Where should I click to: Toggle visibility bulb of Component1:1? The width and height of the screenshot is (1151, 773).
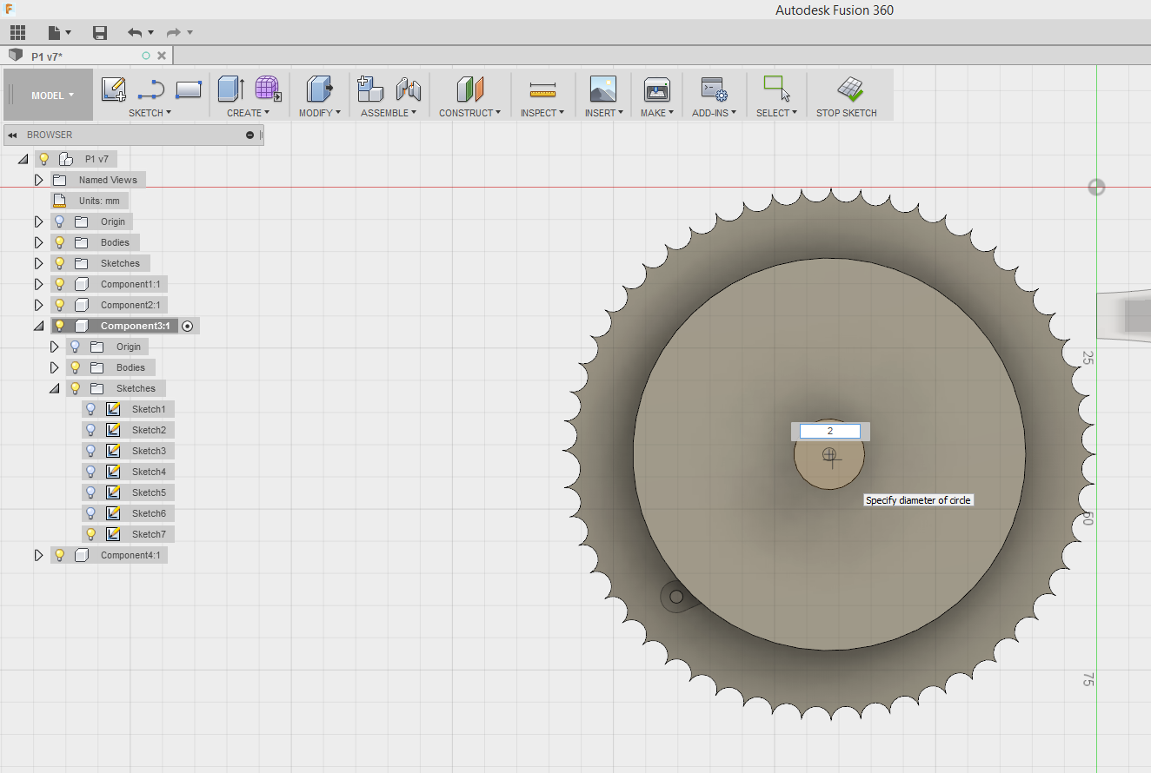tap(59, 284)
